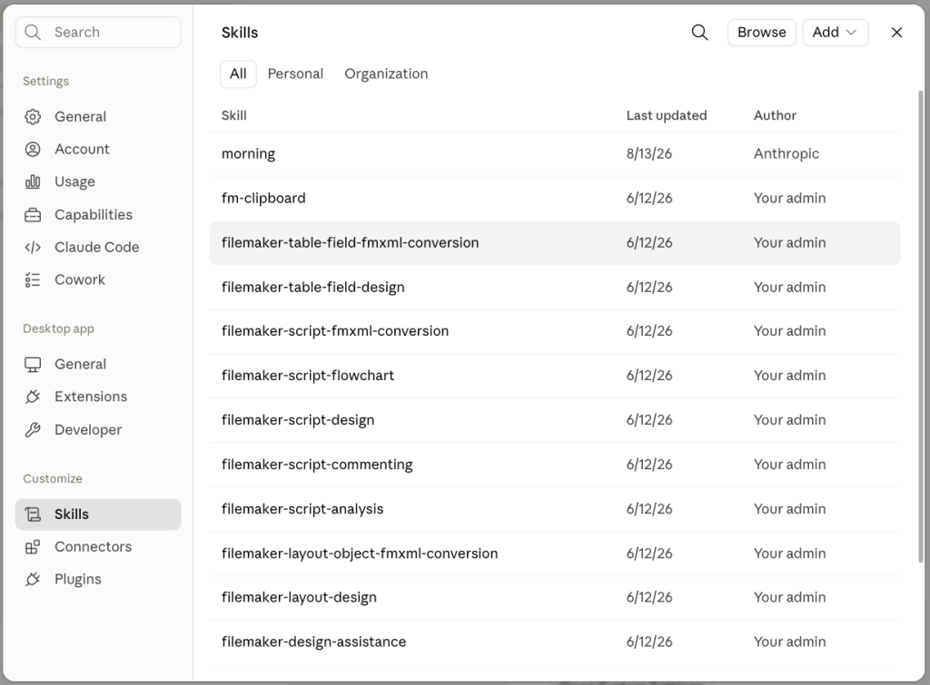
Task: Open Extensions via plug icon
Action: click(33, 396)
